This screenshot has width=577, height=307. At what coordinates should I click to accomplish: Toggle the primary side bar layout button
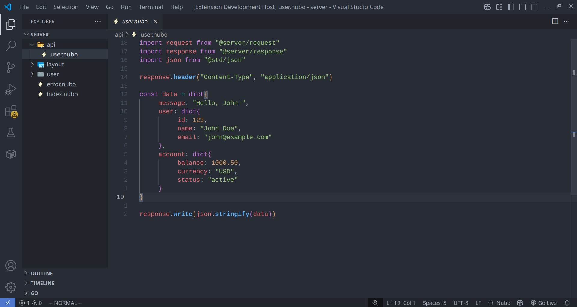pos(511,7)
